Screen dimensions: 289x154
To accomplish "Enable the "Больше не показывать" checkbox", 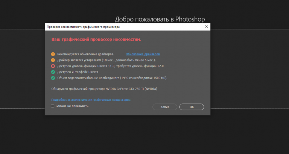I will pyautogui.click(x=53, y=106).
